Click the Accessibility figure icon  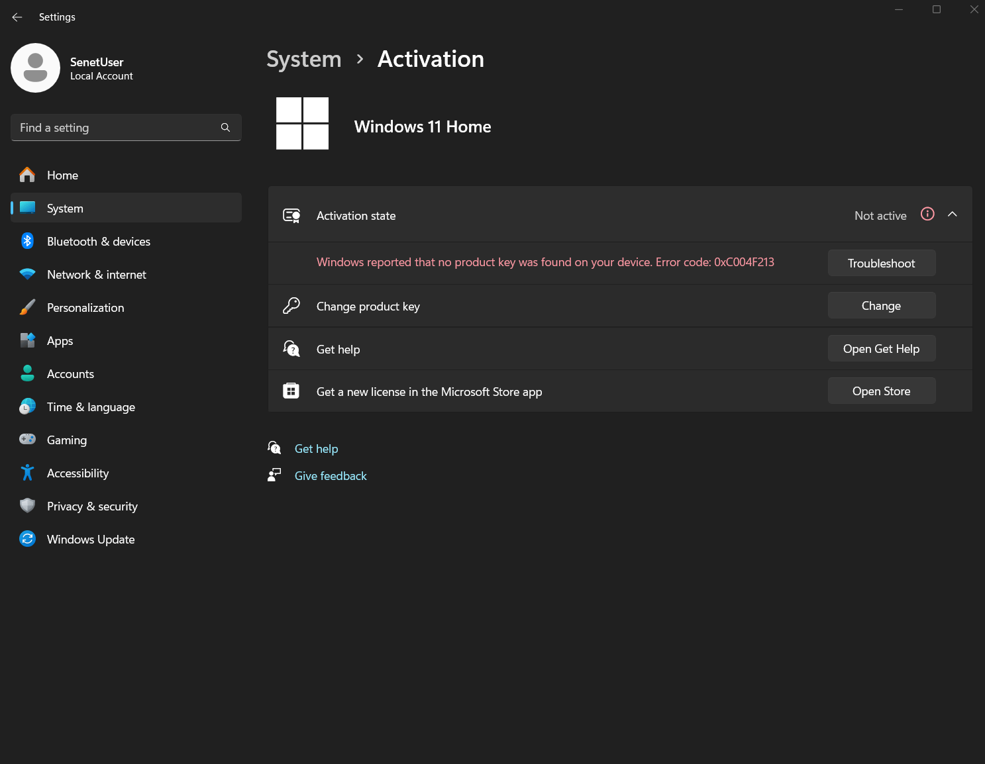27,473
